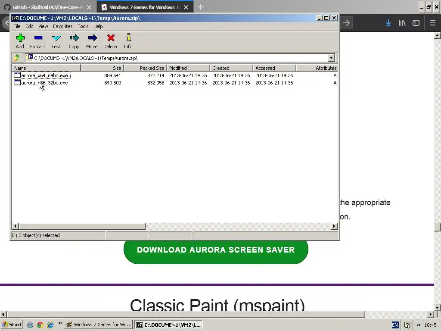Screen dimensions: 441x331
Task: Close the Windows 7 Games tab
Action: tap(186, 7)
